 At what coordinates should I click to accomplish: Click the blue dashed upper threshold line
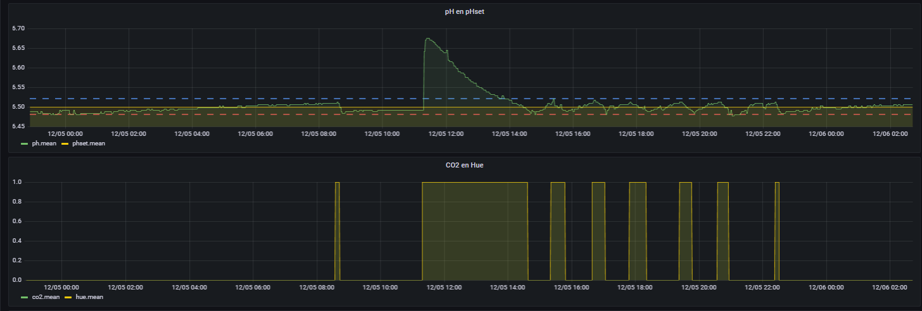coord(190,99)
